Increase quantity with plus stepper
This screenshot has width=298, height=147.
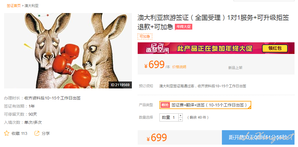[x=181, y=115]
